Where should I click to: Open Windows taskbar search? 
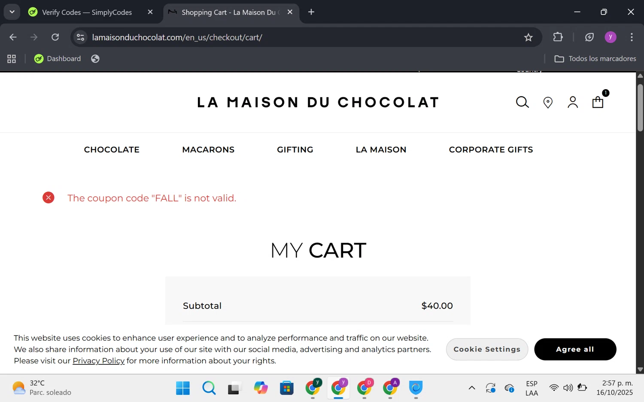[x=209, y=388]
